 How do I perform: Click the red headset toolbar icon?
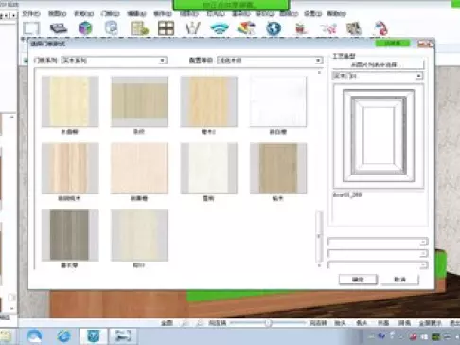tap(380, 28)
